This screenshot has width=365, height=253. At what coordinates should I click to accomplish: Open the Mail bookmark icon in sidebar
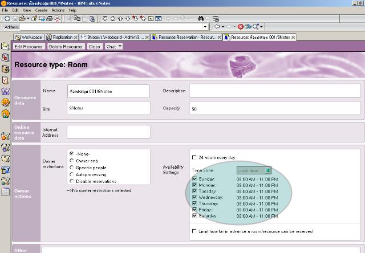point(5,46)
